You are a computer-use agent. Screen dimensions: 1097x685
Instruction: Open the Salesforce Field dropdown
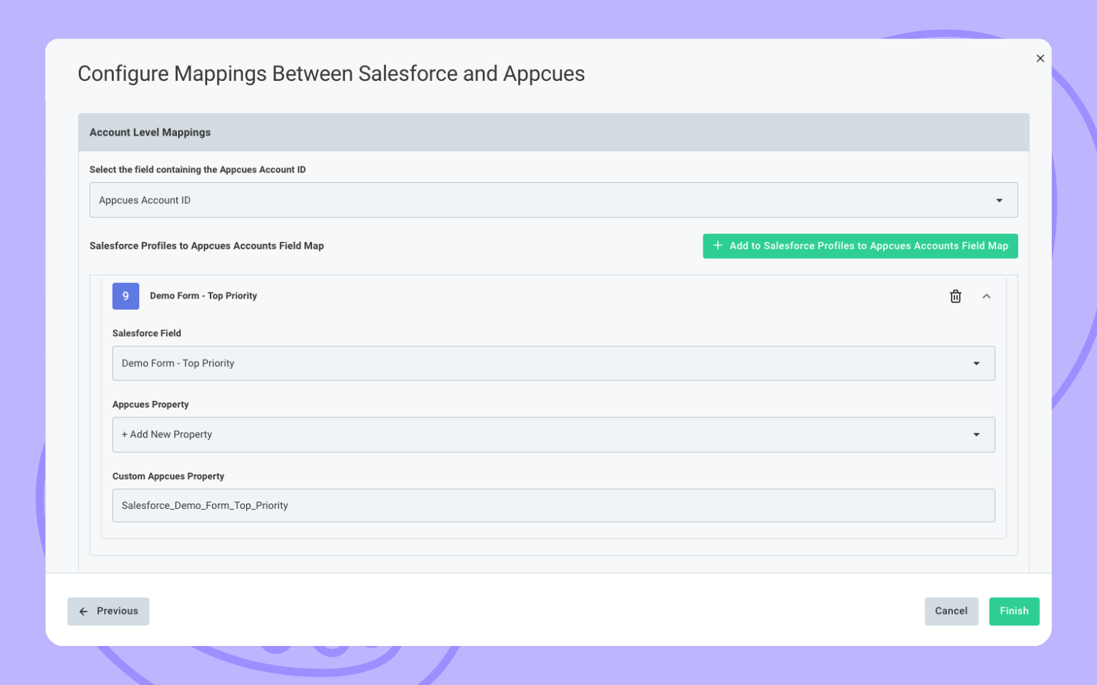point(553,363)
